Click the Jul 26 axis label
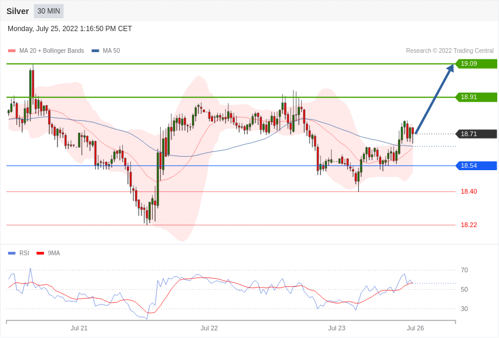The width and height of the screenshot is (499, 338). pyautogui.click(x=415, y=328)
